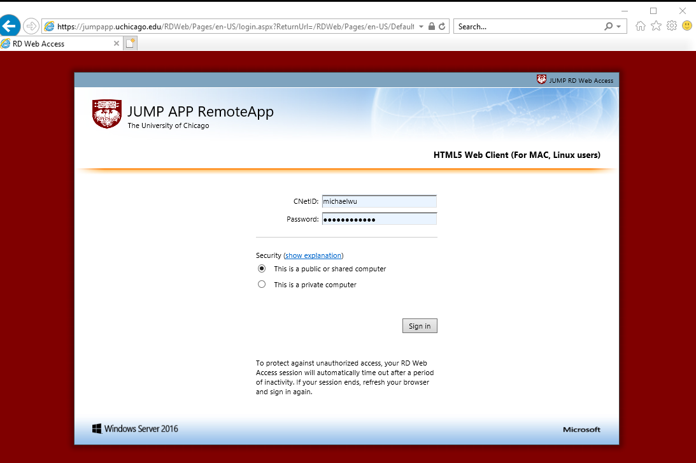Open Internet Explorer tools gear icon

click(x=671, y=26)
